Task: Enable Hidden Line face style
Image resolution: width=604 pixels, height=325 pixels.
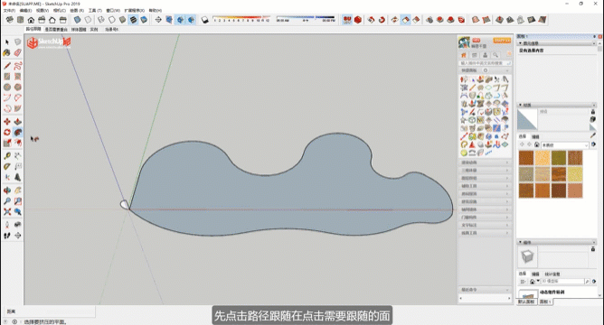Action: click(112, 20)
